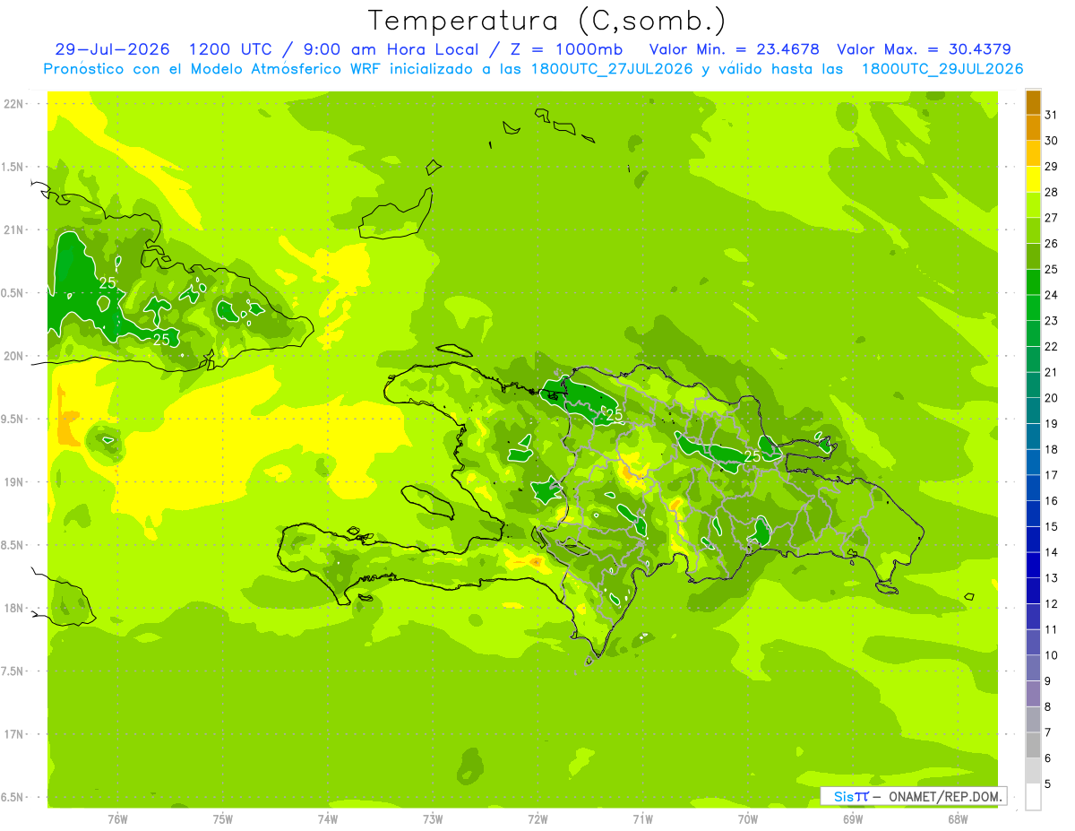Click the "68W" longitude axis label

coord(958,818)
